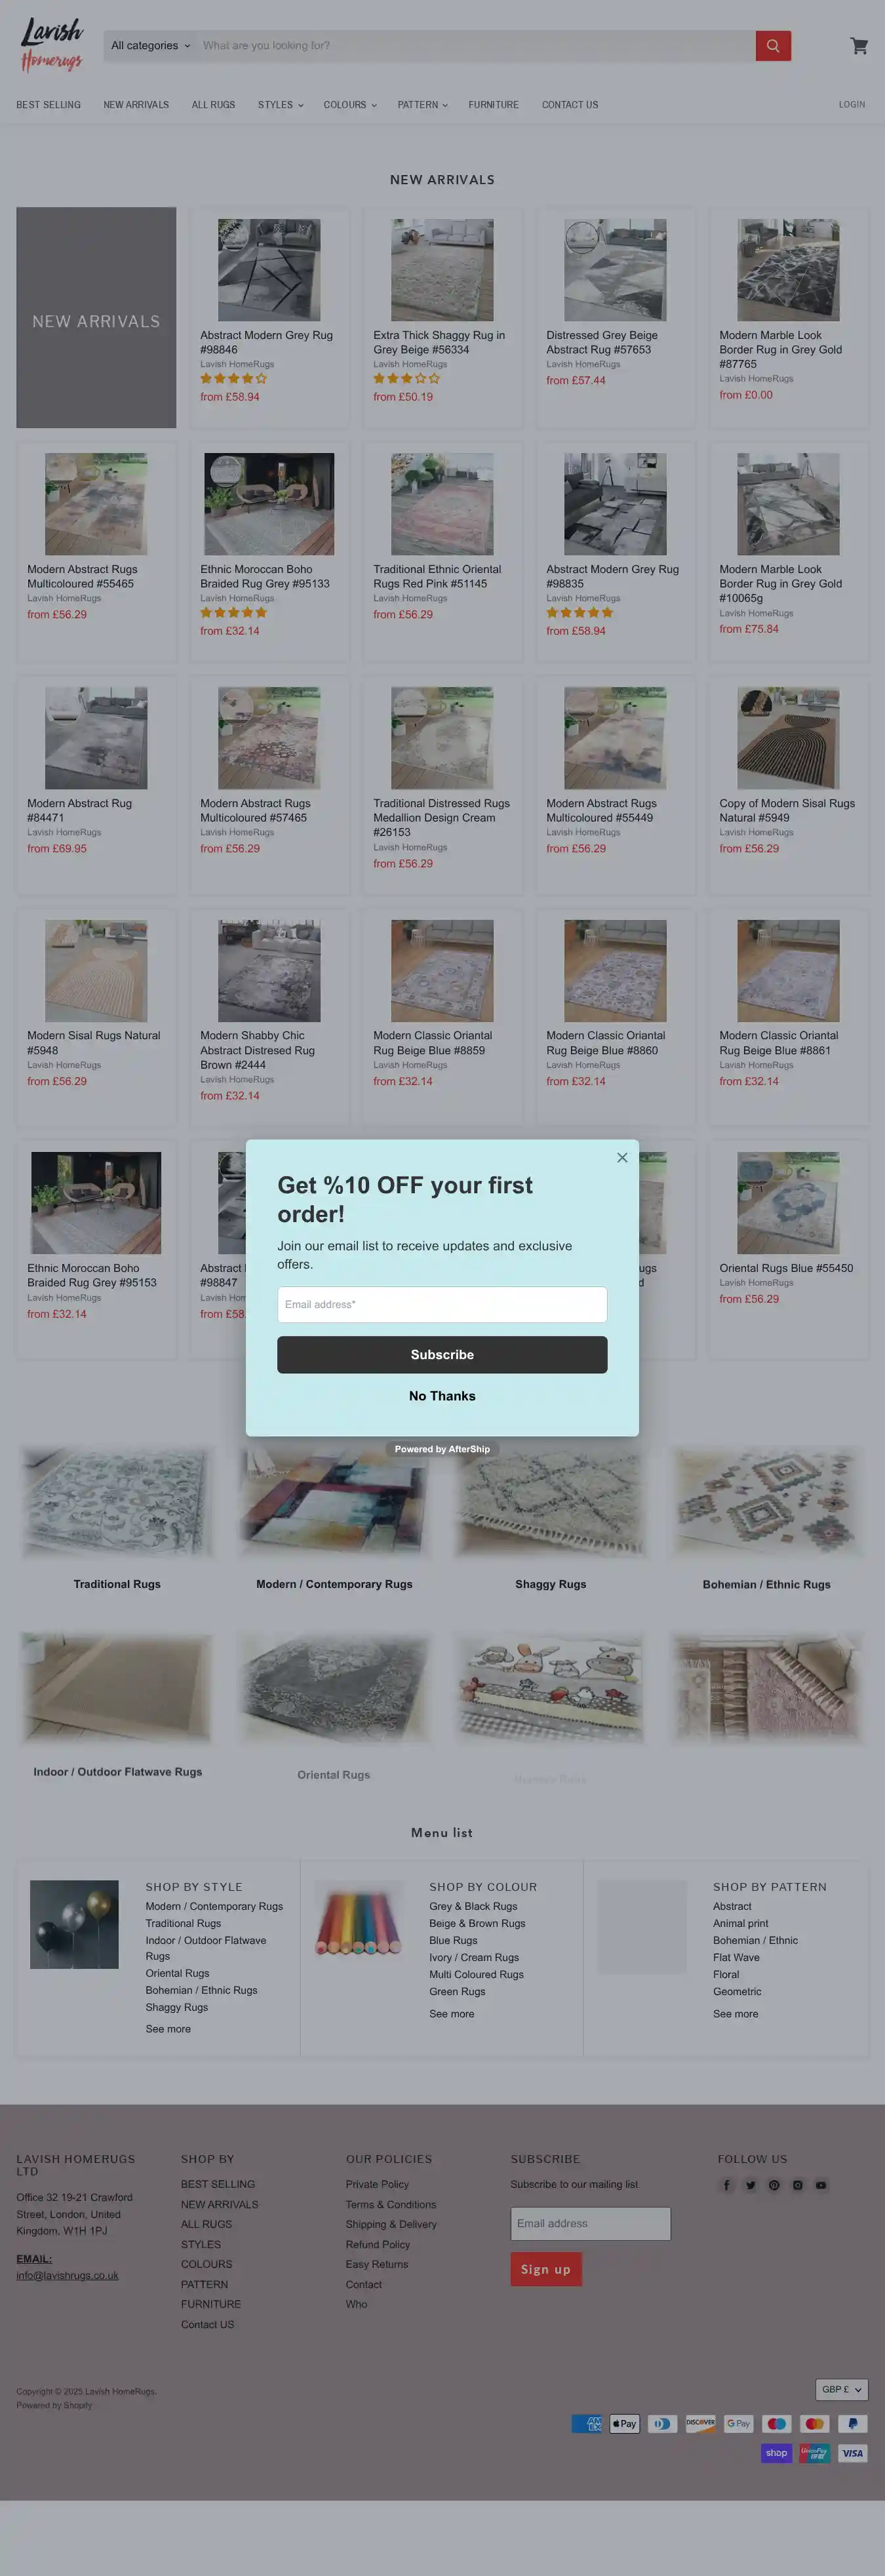This screenshot has width=885, height=2576.
Task: Click the red Sign up button
Action: click(546, 2269)
